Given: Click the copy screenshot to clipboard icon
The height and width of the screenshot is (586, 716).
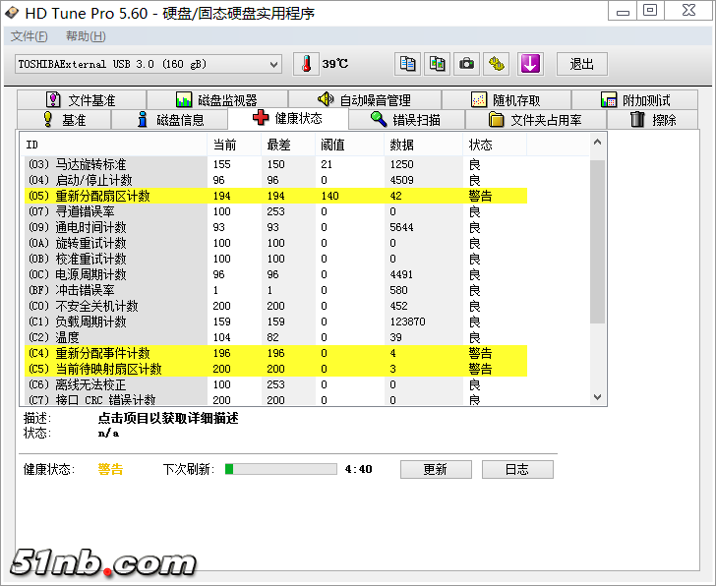Looking at the screenshot, I should coord(437,64).
